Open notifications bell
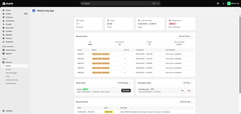Image resolution: width=241 pixels, height=114 pixels. pos(223,3)
